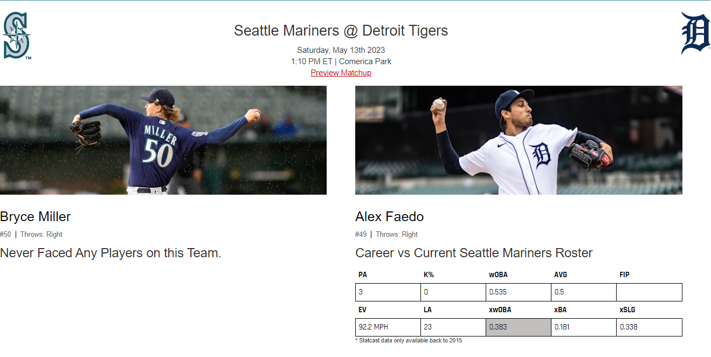The image size is (711, 357).
Task: Click the empty FIP value cell
Action: point(650,292)
